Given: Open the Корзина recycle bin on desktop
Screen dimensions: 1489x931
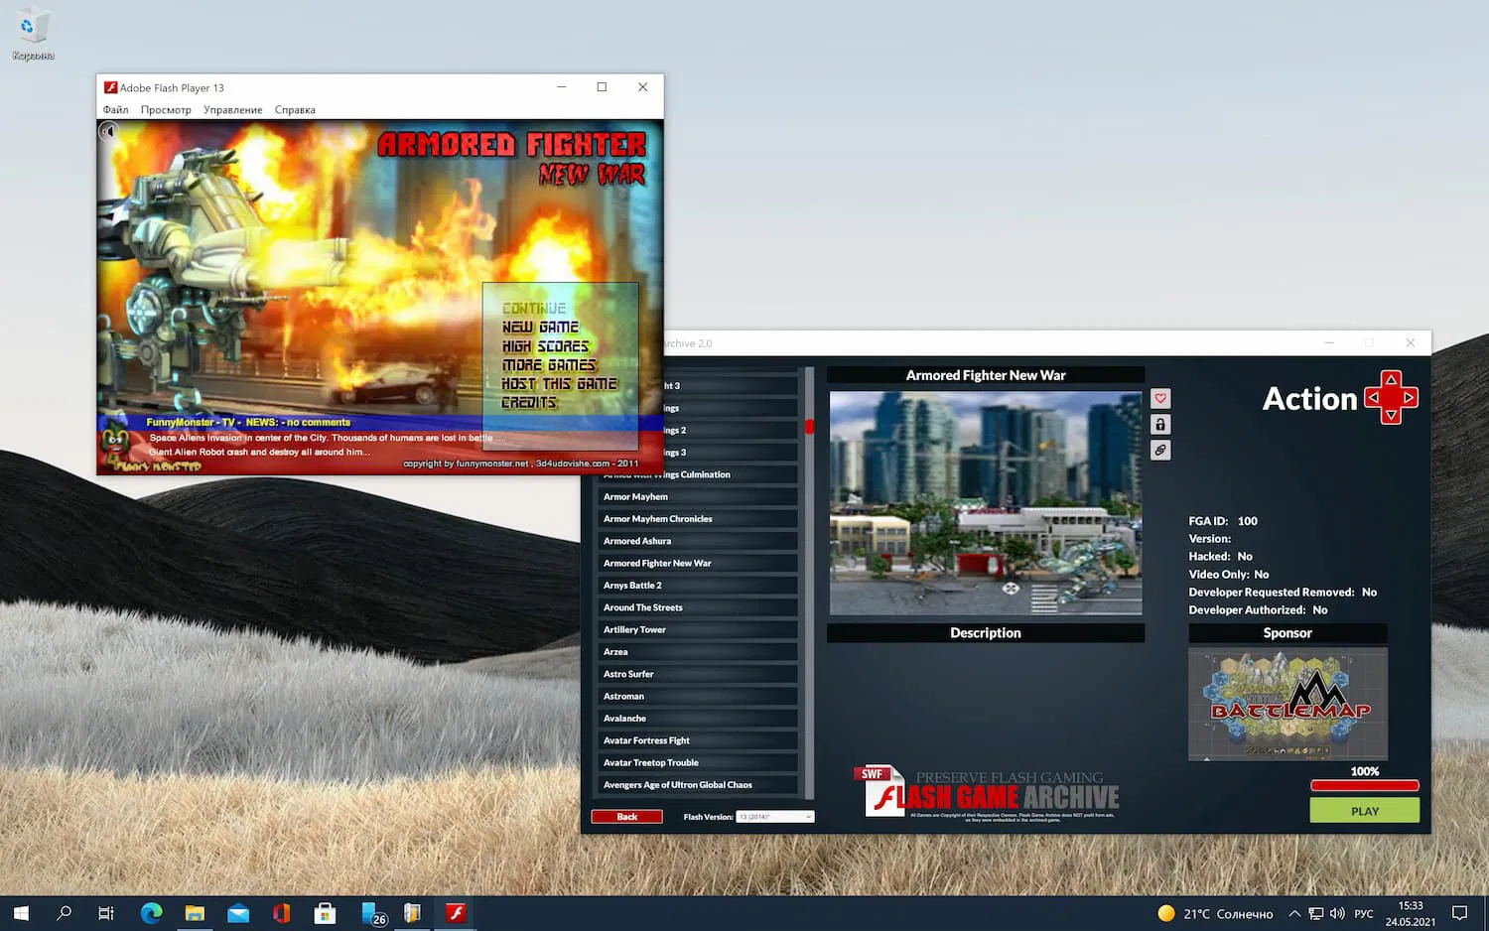Looking at the screenshot, I should [x=31, y=25].
